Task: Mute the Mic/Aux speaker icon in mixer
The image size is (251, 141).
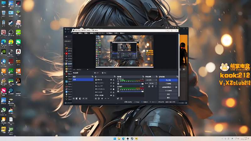Action: (118, 84)
